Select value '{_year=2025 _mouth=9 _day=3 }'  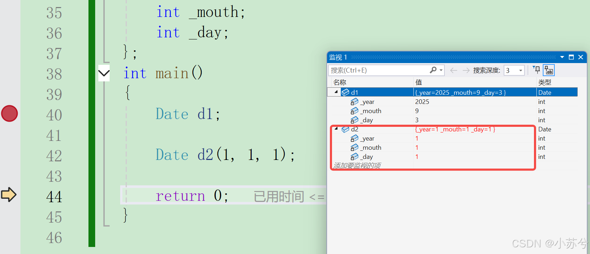coord(460,92)
